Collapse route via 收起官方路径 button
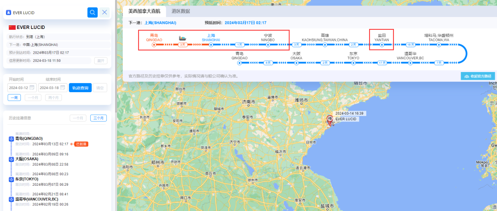The width and height of the screenshot is (497, 211). pyautogui.click(x=478, y=76)
